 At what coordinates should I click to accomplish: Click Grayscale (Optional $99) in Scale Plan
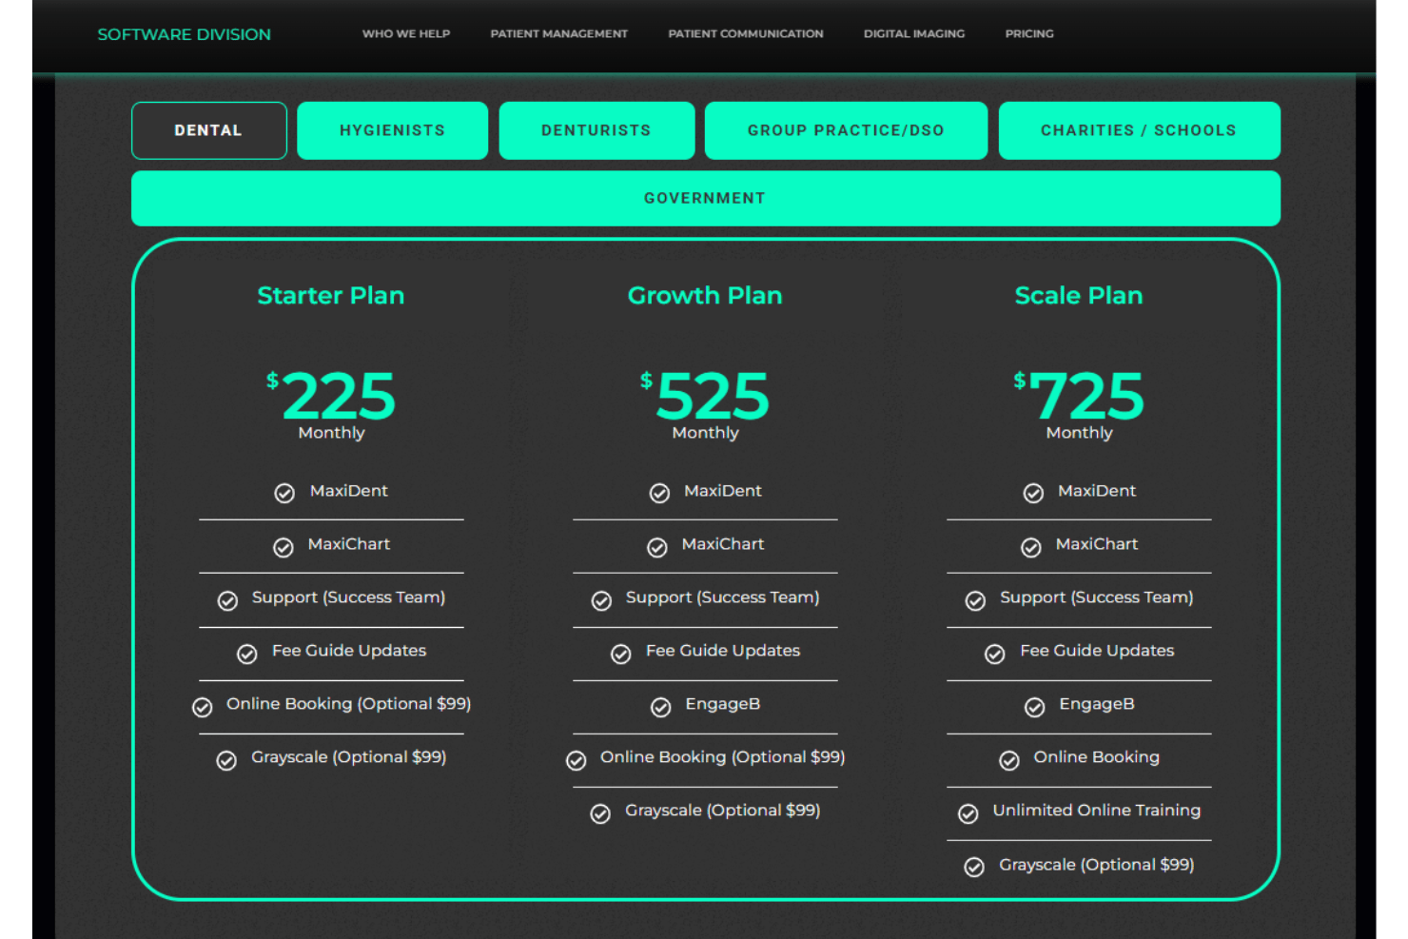click(1096, 865)
